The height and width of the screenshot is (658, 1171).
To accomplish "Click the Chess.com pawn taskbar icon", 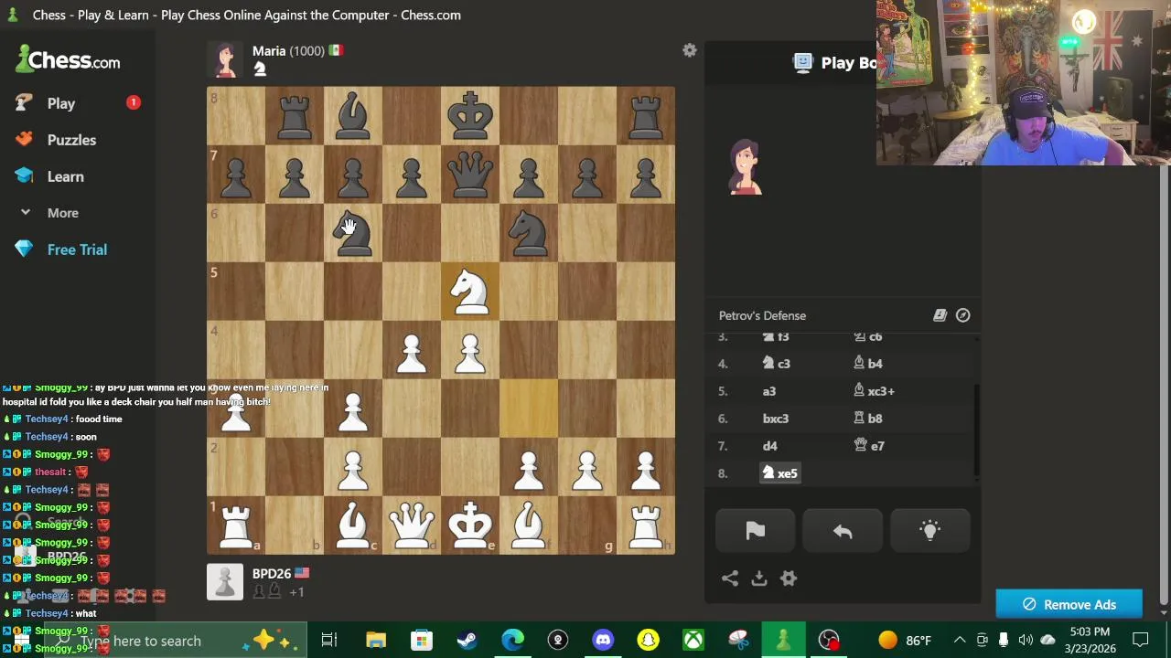I will tap(783, 640).
